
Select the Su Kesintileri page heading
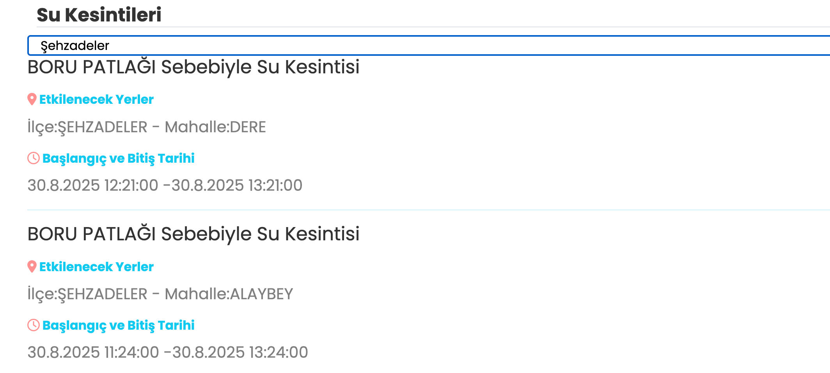tap(99, 13)
